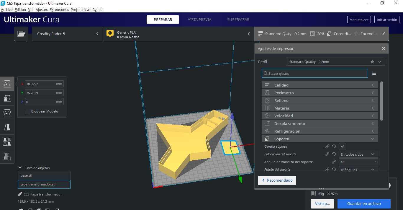
Task: Open the Per Model Settings tool
Action: [7, 141]
